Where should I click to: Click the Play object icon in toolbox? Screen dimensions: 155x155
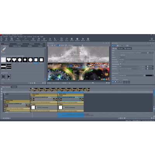pos(9,77)
